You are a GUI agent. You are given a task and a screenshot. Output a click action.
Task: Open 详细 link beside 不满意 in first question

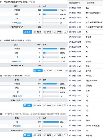pyautogui.click(x=19, y=23)
